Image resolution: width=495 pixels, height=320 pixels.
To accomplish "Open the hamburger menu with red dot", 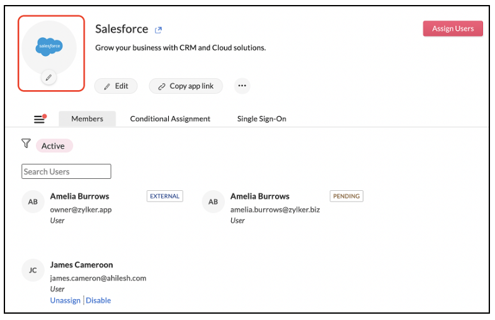I will tap(40, 119).
